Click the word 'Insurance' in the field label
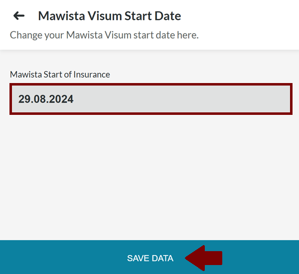This screenshot has width=299, height=274. (x=92, y=75)
